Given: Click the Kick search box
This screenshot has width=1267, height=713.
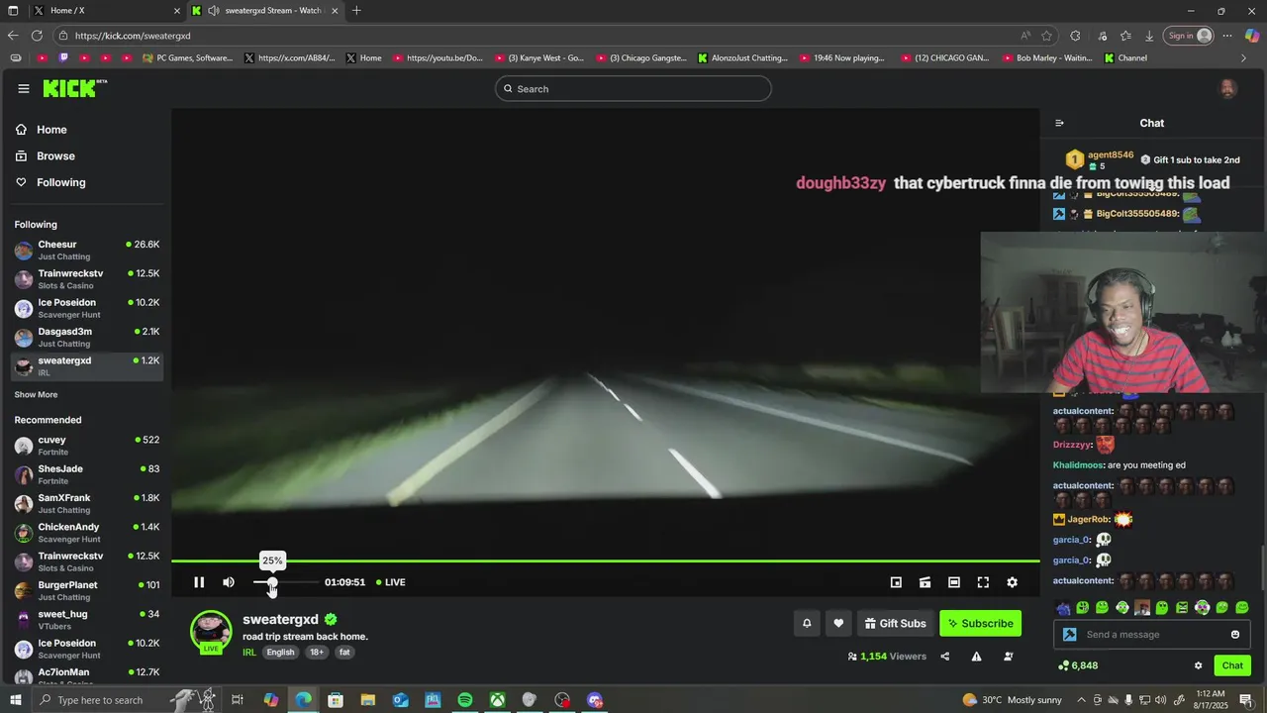Looking at the screenshot, I should [633, 88].
